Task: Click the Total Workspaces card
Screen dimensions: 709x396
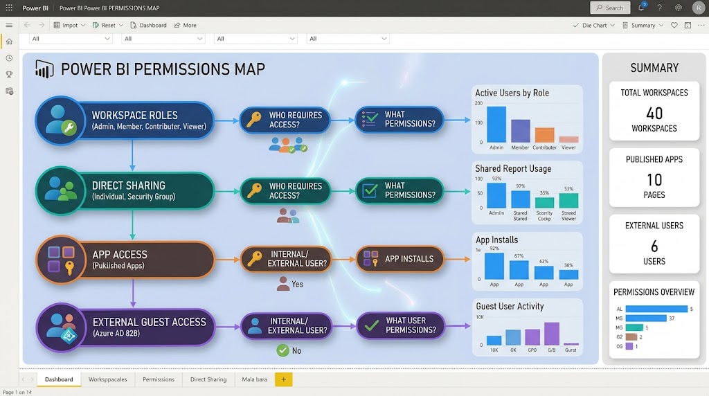Action: pyautogui.click(x=654, y=111)
